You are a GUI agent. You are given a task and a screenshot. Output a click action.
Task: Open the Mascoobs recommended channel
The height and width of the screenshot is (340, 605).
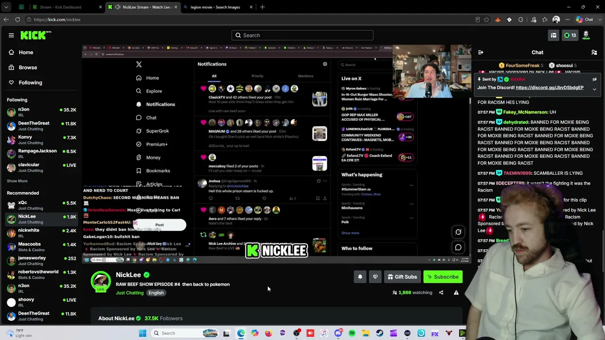(41, 246)
